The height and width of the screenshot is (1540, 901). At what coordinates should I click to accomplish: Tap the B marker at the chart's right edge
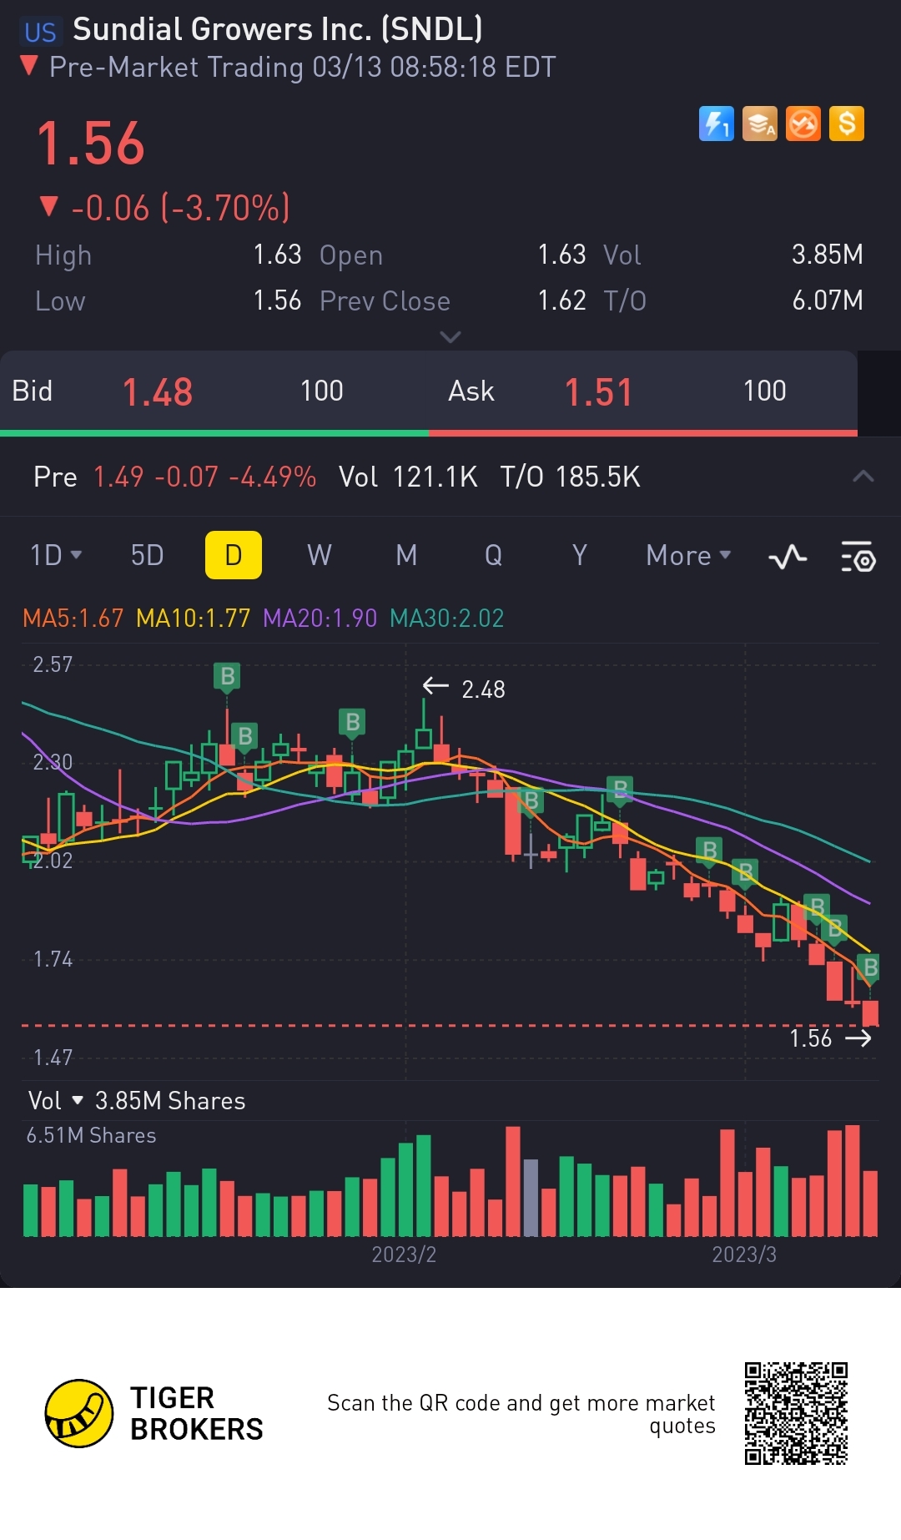coord(870,967)
